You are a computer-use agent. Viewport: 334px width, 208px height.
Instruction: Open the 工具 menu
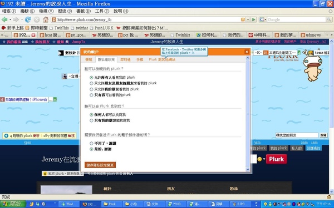pyautogui.click(x=102, y=11)
